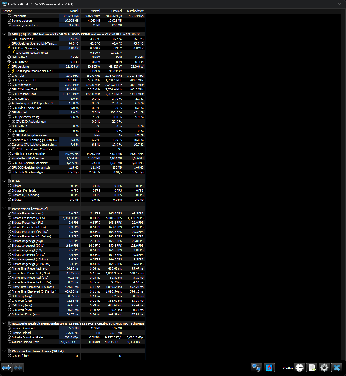Open sensor settings gear icon
This screenshot has width=346, height=376.
point(324,368)
